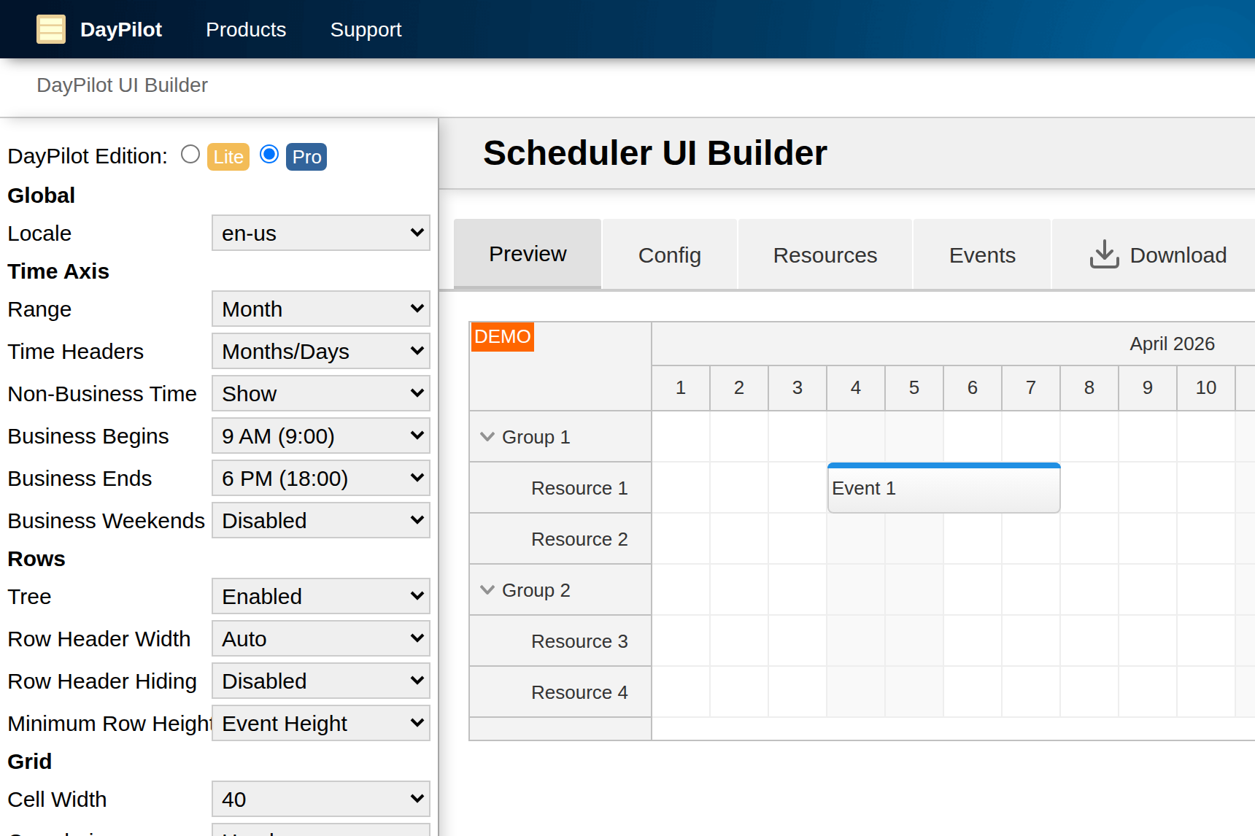Open the Tree dropdown under Rows
The width and height of the screenshot is (1255, 836).
click(x=320, y=596)
